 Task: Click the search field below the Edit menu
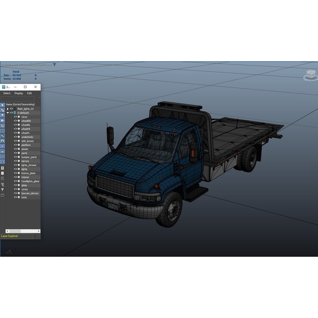point(18,99)
